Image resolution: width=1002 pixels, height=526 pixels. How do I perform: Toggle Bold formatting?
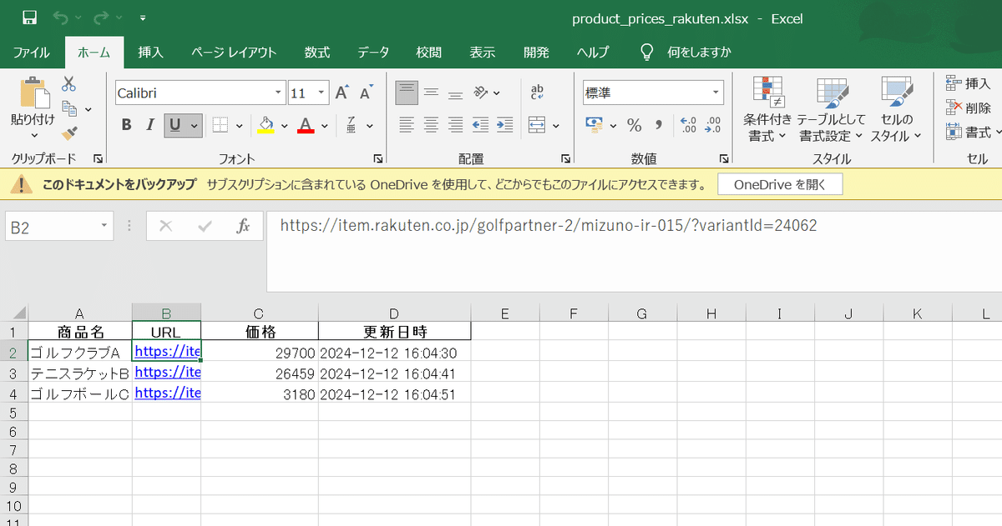point(126,125)
